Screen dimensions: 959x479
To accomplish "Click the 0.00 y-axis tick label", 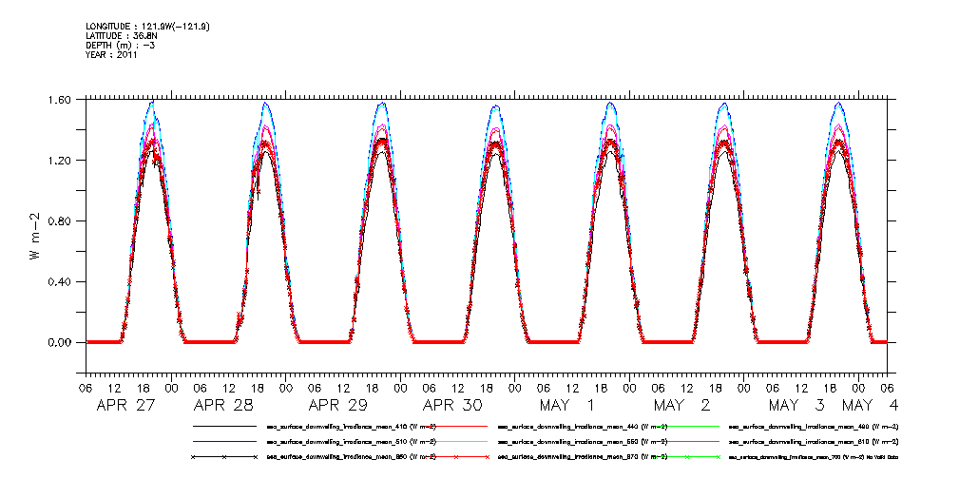I will [61, 342].
